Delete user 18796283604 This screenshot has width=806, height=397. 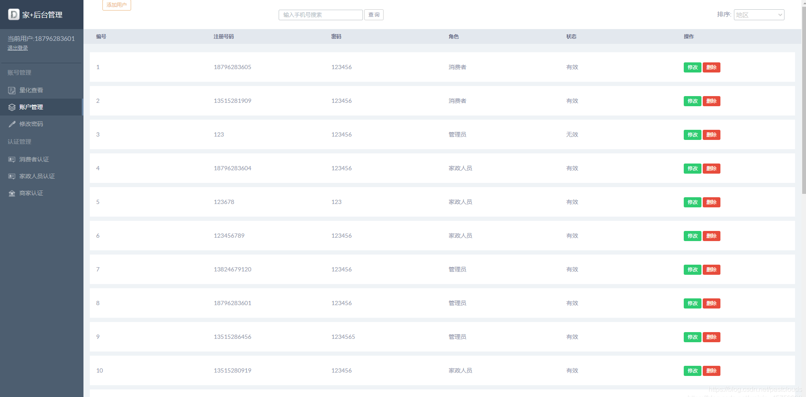pos(712,169)
